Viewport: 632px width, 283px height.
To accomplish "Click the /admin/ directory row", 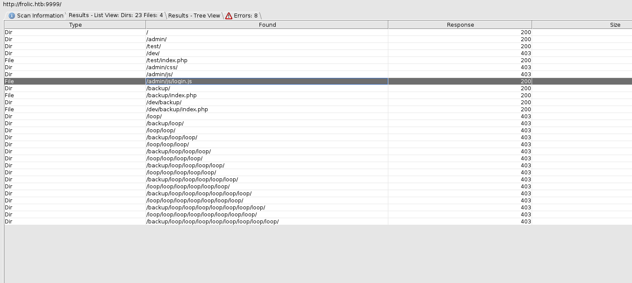I will (x=156, y=39).
